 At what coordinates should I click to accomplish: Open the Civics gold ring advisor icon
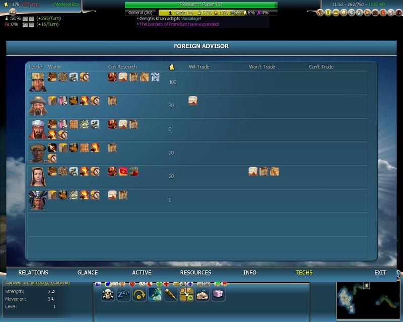pos(336,12)
